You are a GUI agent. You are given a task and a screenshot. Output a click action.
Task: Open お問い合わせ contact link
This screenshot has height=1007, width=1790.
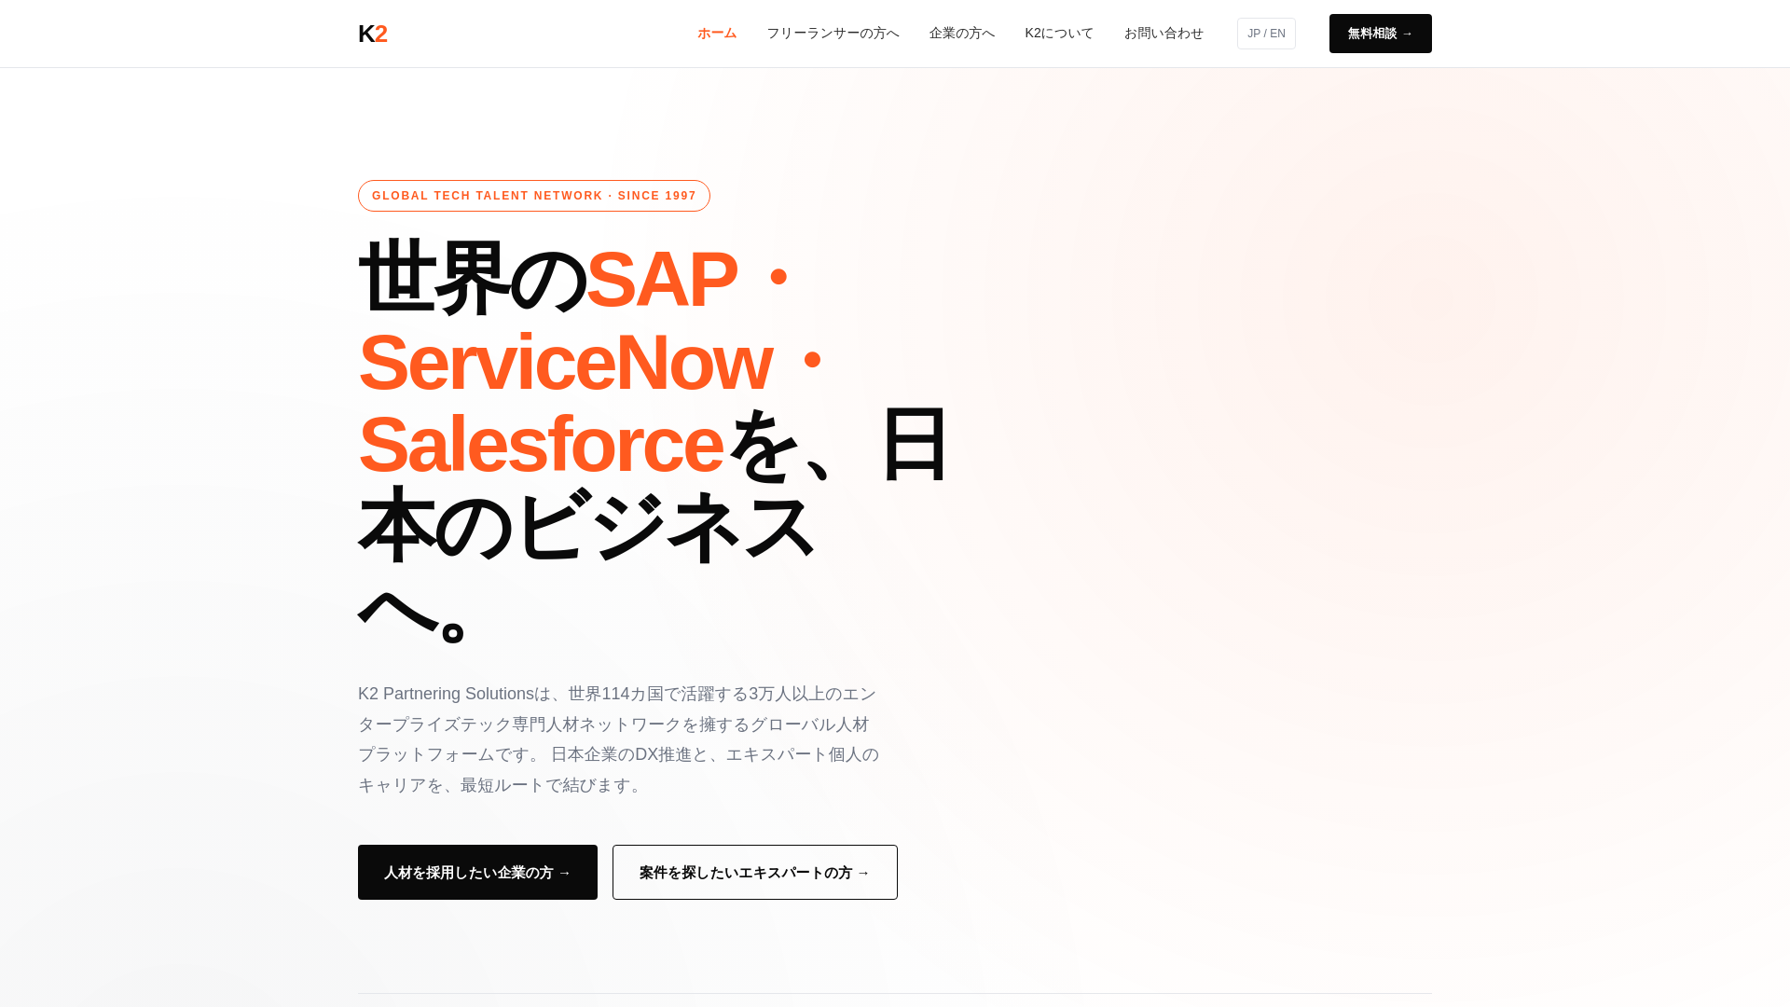(x=1163, y=34)
